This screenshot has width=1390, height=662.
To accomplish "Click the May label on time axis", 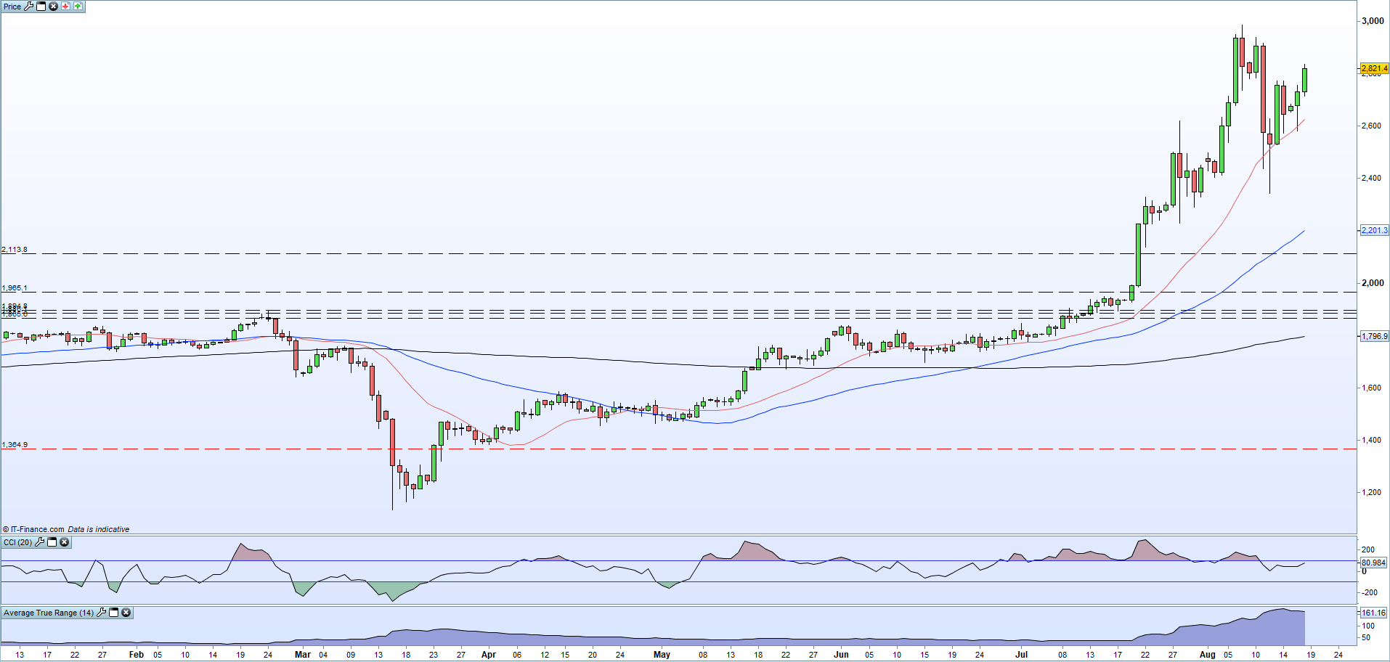I will pyautogui.click(x=662, y=655).
